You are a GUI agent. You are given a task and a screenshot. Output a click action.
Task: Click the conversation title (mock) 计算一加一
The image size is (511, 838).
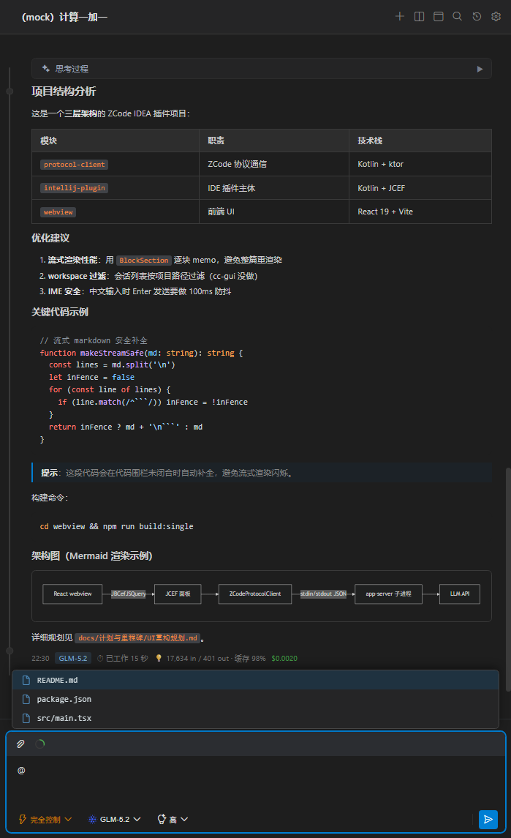tap(64, 17)
